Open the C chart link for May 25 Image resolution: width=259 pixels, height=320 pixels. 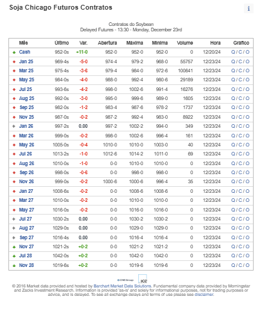(x=240, y=80)
